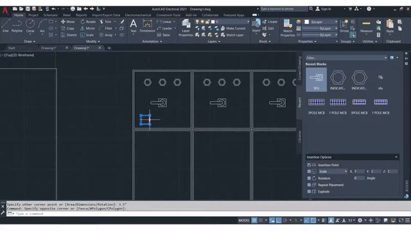Image resolution: width=411 pixels, height=231 pixels.
Task: Open the Panel ribbon tab
Action: coord(67,15)
